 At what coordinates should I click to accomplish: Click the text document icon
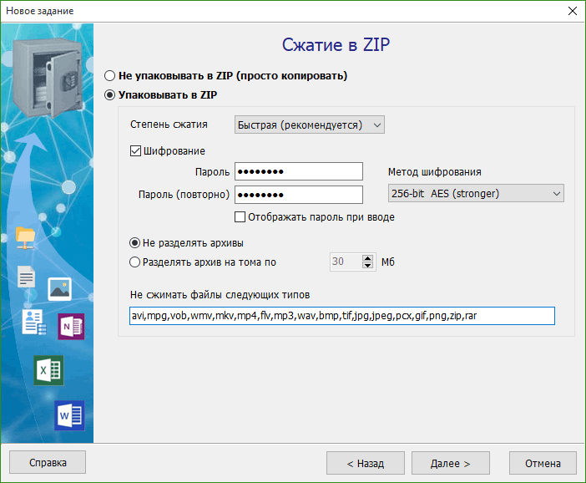pyautogui.click(x=27, y=277)
